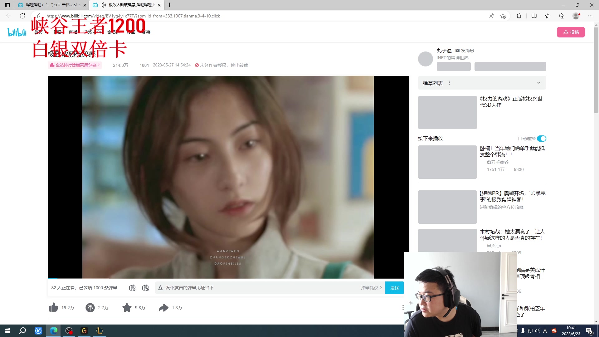Favorite the video with the star icon
This screenshot has height=337, width=599.
127,308
